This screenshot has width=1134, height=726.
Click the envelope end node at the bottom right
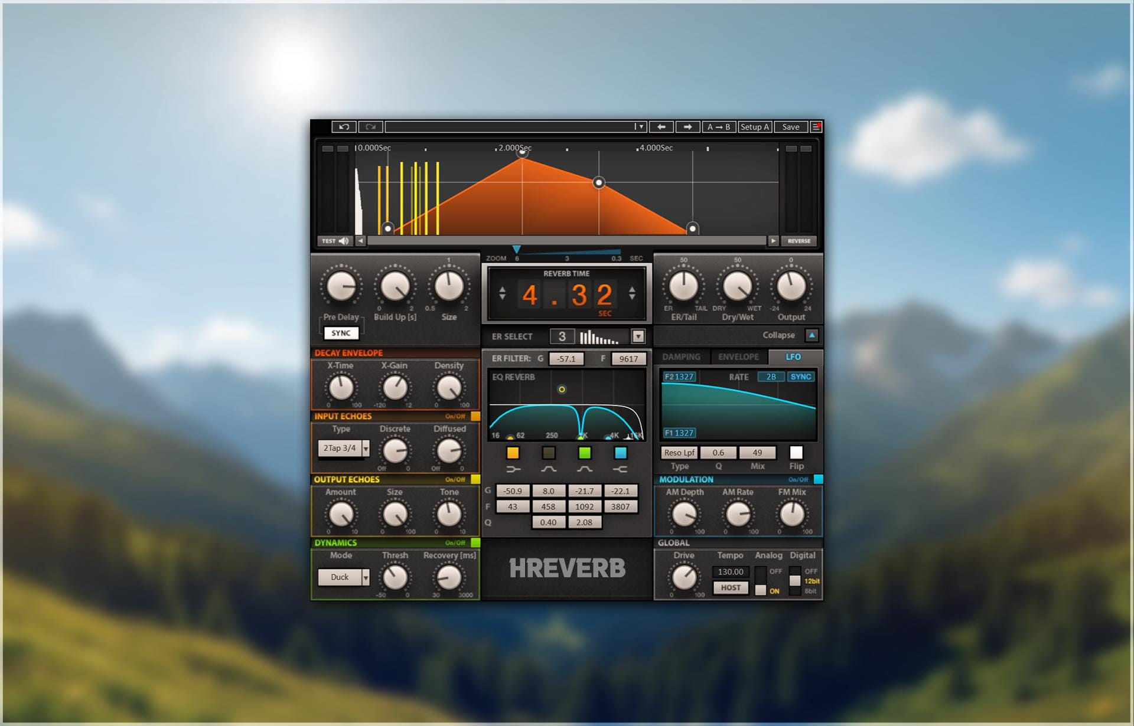[x=692, y=228]
